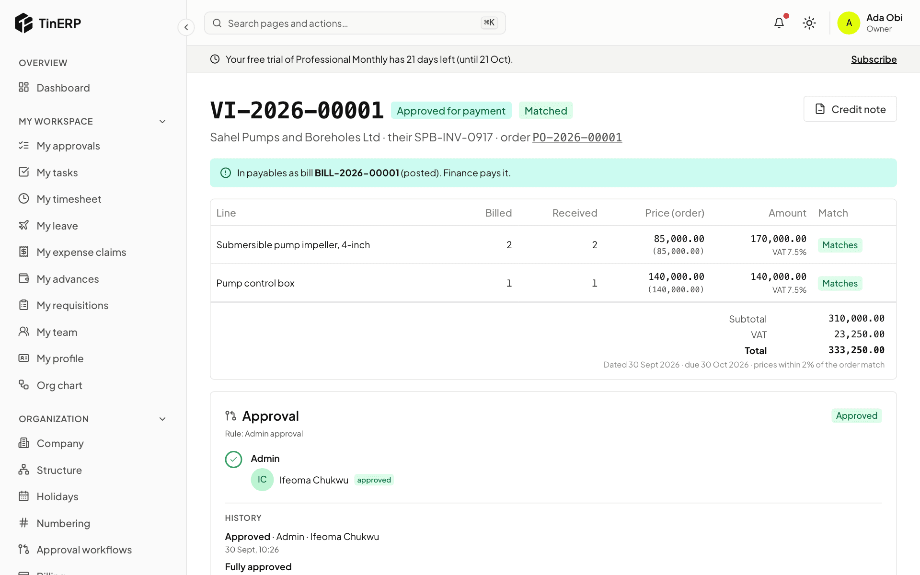Click the Approved badge in Approval card

coord(856,416)
